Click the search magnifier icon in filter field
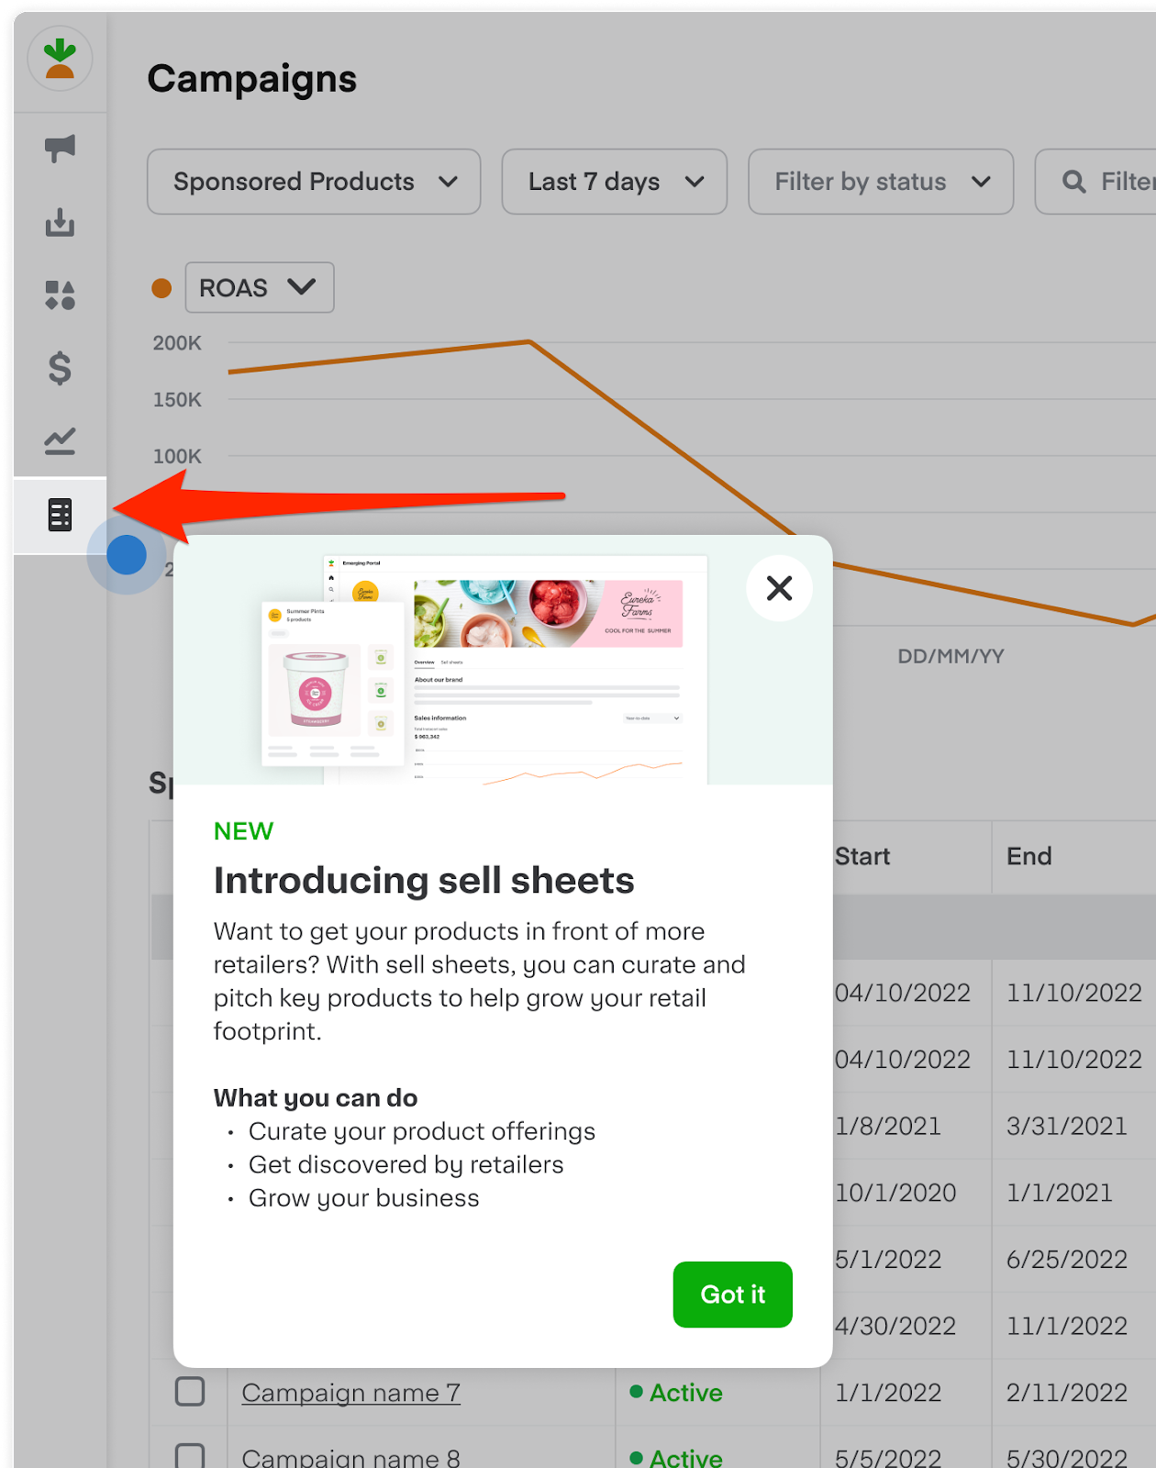This screenshot has height=1468, width=1156. point(1073,182)
